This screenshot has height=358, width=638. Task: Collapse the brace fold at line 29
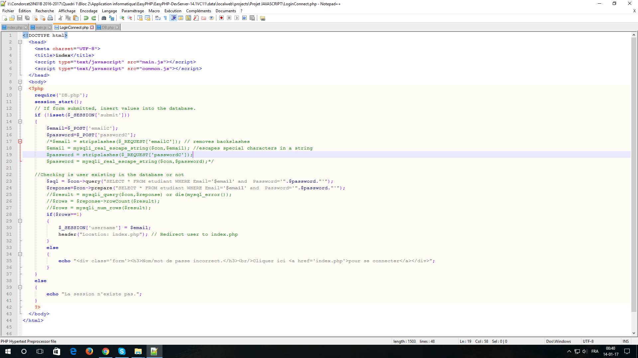pyautogui.click(x=20, y=221)
